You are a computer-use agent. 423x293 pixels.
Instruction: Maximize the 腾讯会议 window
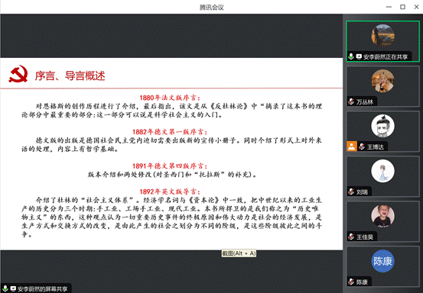(x=402, y=7)
